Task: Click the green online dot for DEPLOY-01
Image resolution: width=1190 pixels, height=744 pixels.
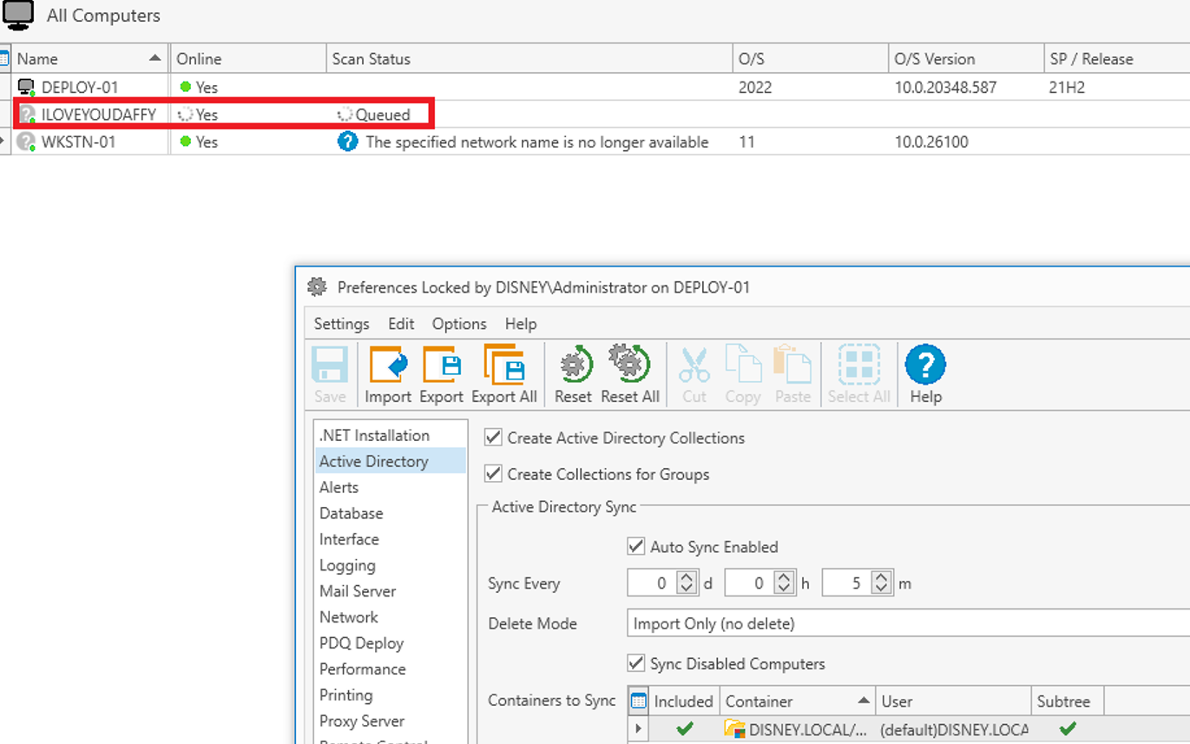Action: click(185, 87)
